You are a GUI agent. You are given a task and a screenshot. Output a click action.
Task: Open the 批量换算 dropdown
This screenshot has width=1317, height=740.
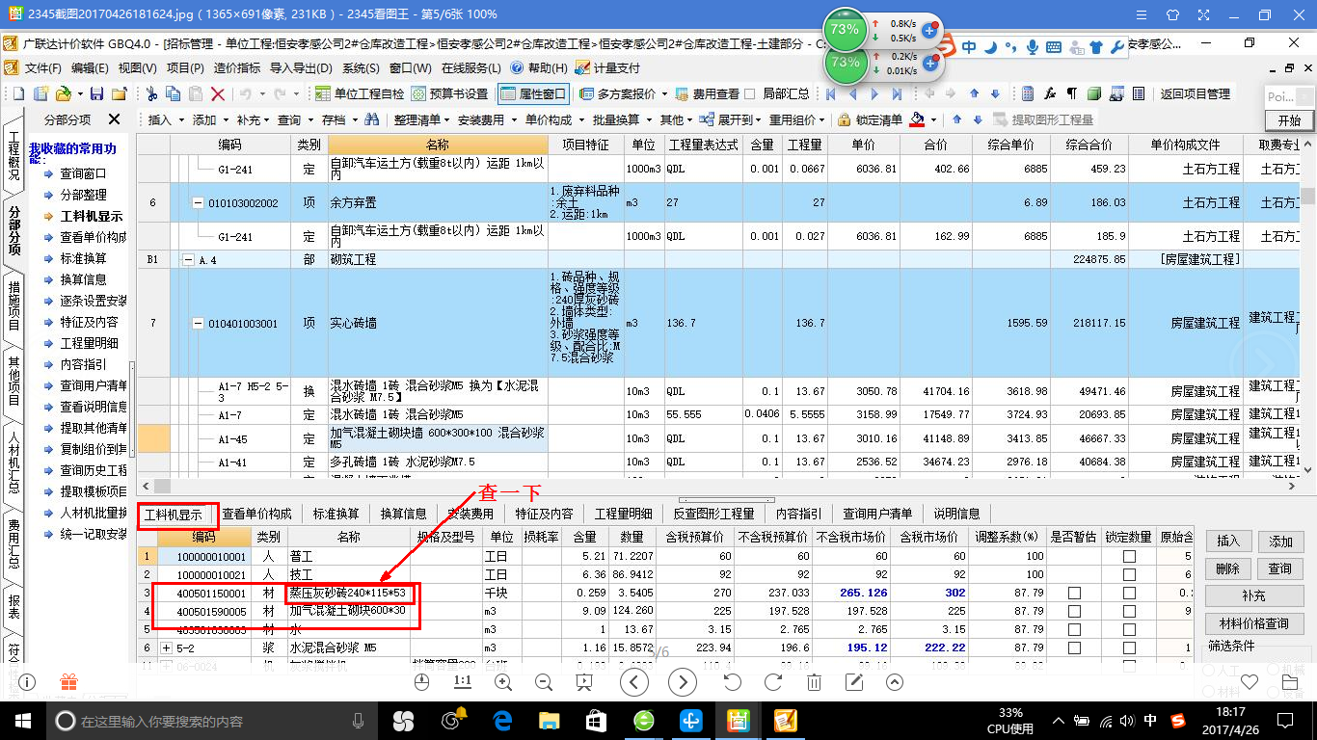622,119
